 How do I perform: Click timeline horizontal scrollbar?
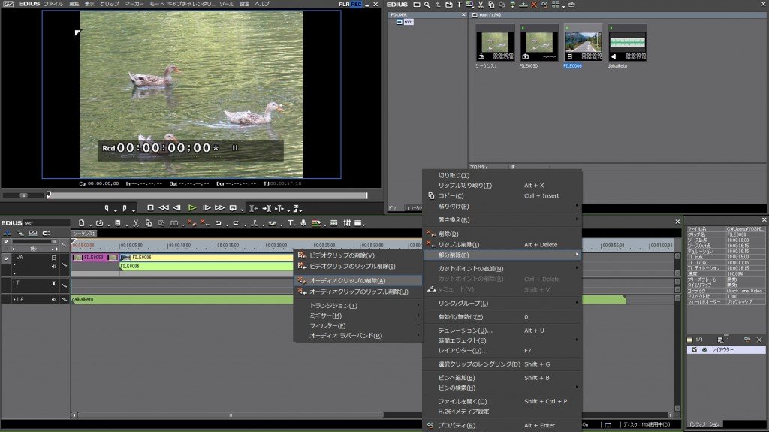pos(231,415)
